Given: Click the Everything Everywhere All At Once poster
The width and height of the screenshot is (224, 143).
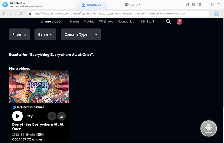Looking at the screenshot, I should click(39, 87).
